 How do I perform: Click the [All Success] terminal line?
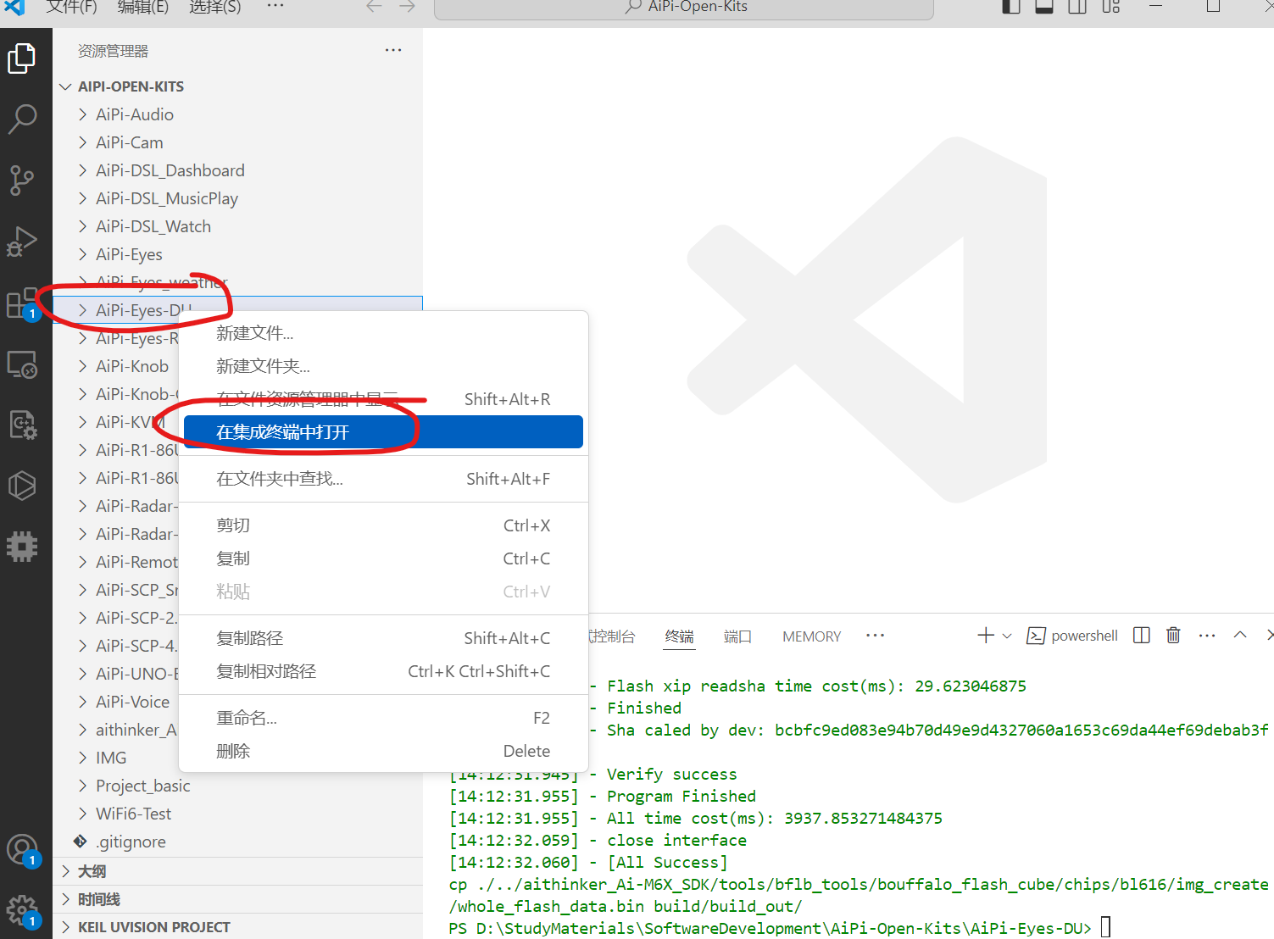(588, 863)
